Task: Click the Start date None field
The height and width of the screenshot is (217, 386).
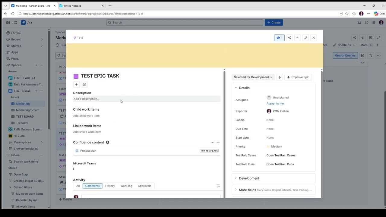Action: pyautogui.click(x=270, y=138)
